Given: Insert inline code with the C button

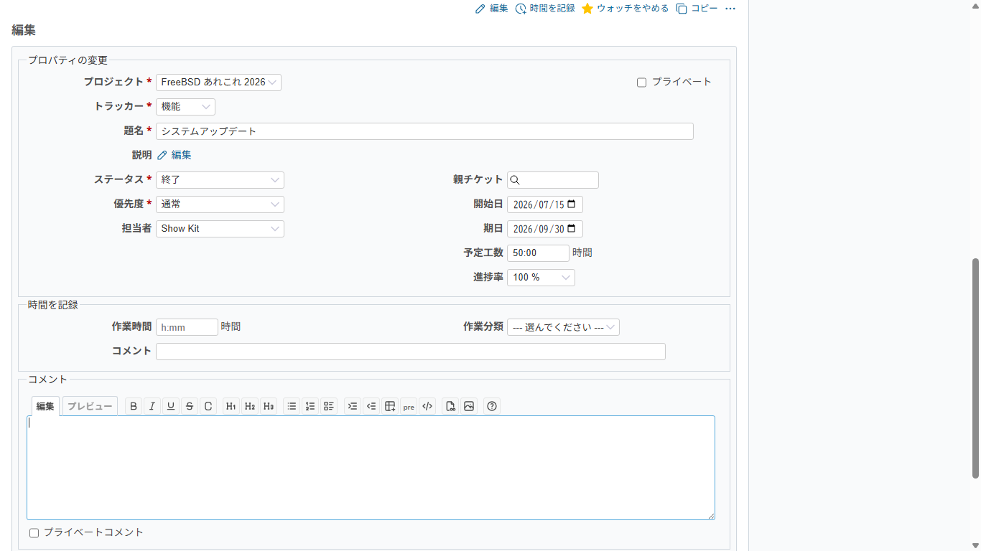Looking at the screenshot, I should (208, 406).
